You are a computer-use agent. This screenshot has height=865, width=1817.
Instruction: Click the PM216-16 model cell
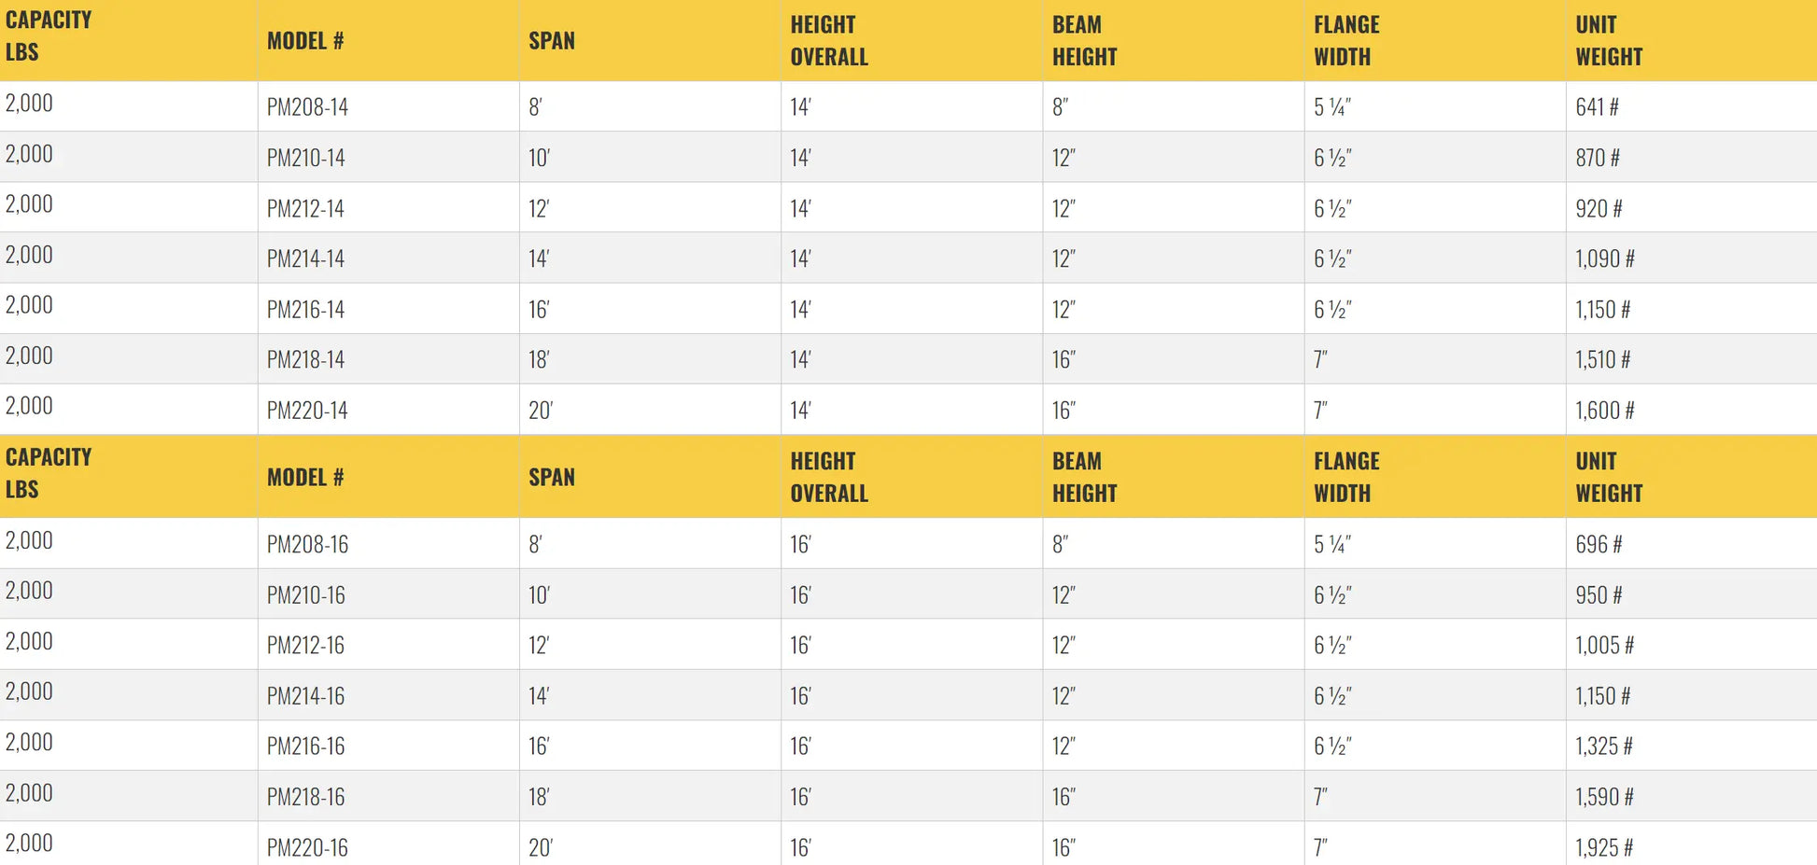pyautogui.click(x=305, y=746)
